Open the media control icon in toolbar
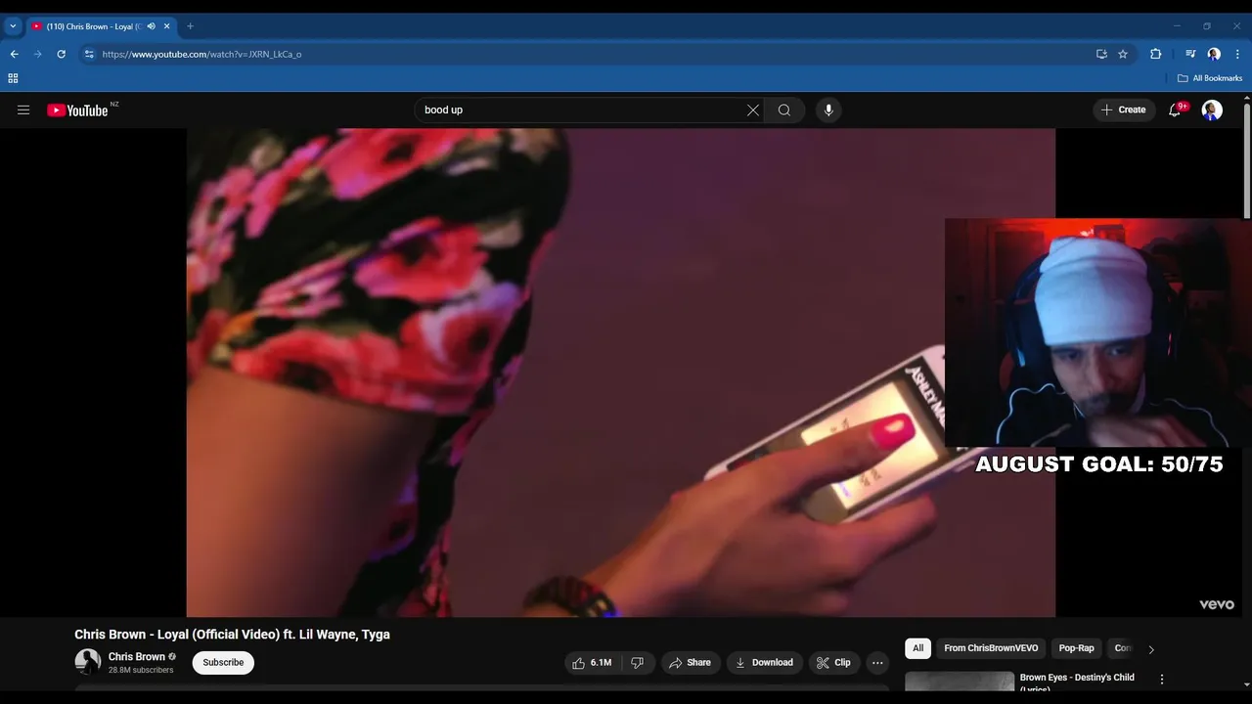This screenshot has height=704, width=1252. 1190,54
